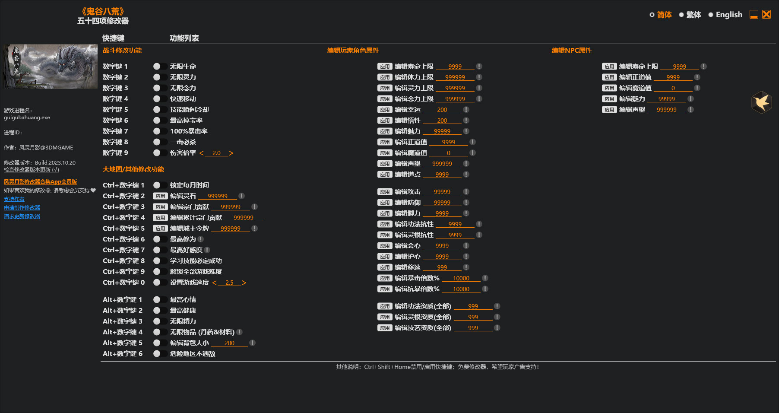This screenshot has height=413, width=779.
Task: Minimize the trainer window
Action: coord(754,15)
